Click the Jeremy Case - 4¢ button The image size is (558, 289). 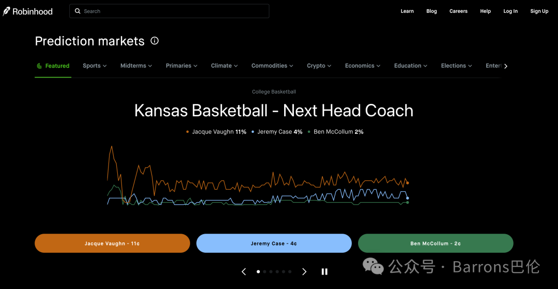274,244
